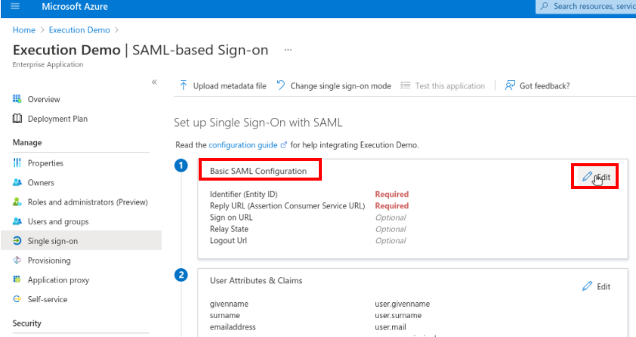Image resolution: width=636 pixels, height=337 pixels.
Task: Go to Properties page
Action: click(x=45, y=163)
